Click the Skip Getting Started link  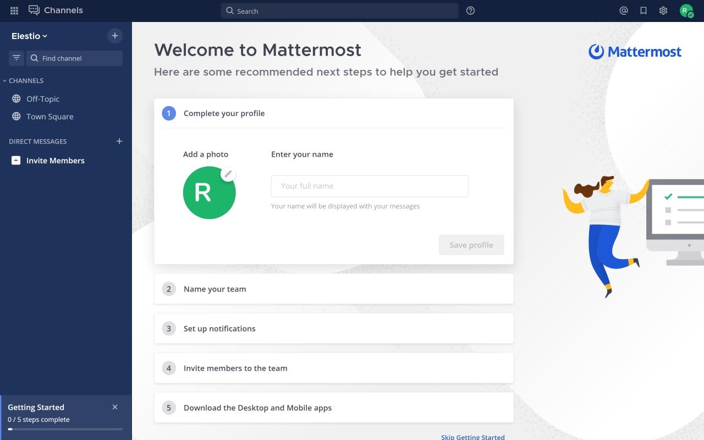tap(472, 437)
